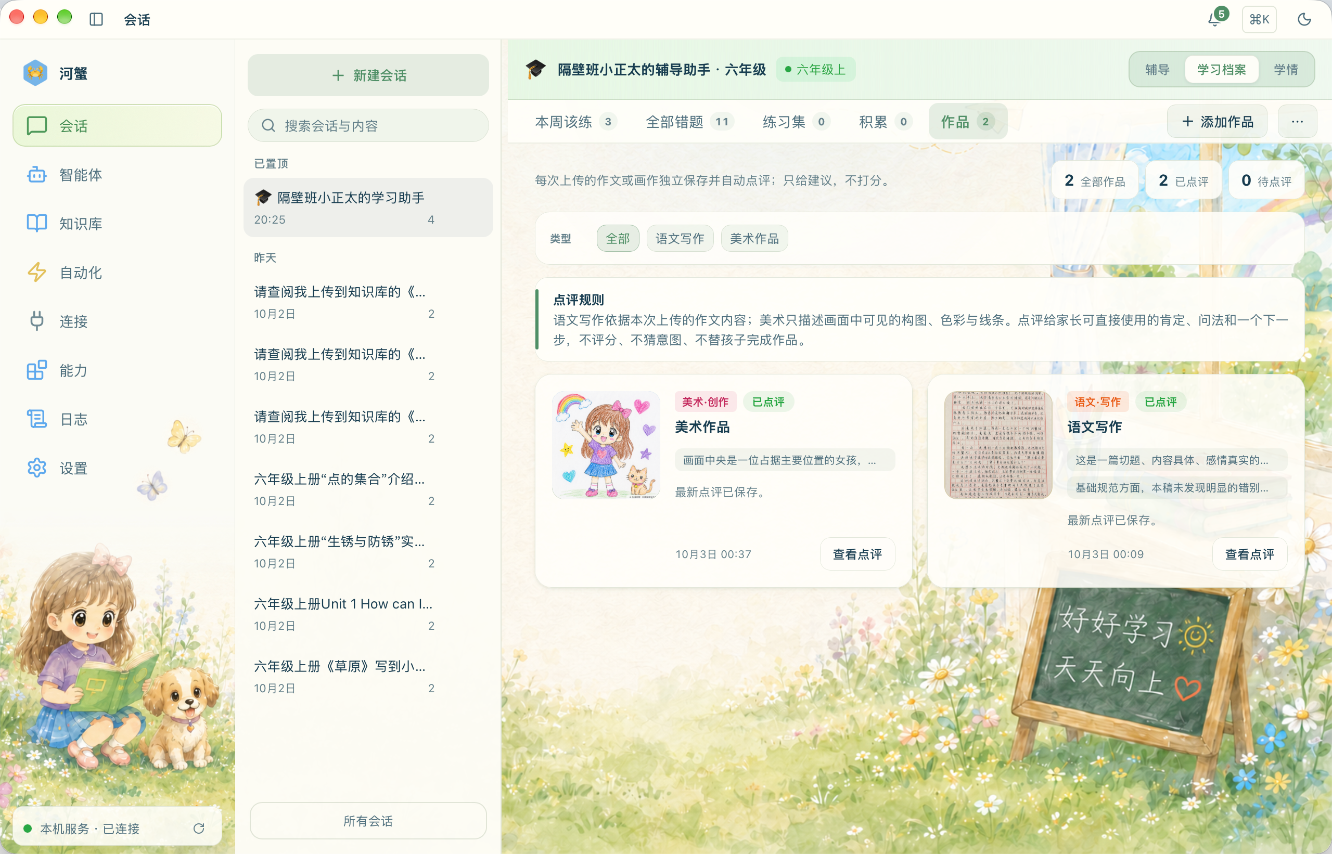The width and height of the screenshot is (1332, 854).
Task: Switch to the 辅导 mode
Action: pos(1157,70)
